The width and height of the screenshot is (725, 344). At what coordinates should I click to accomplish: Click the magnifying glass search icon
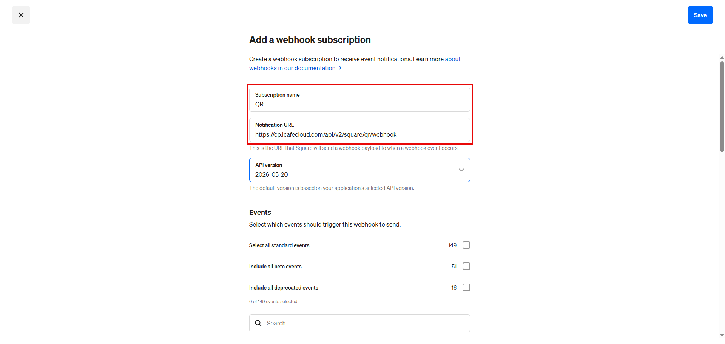point(258,323)
